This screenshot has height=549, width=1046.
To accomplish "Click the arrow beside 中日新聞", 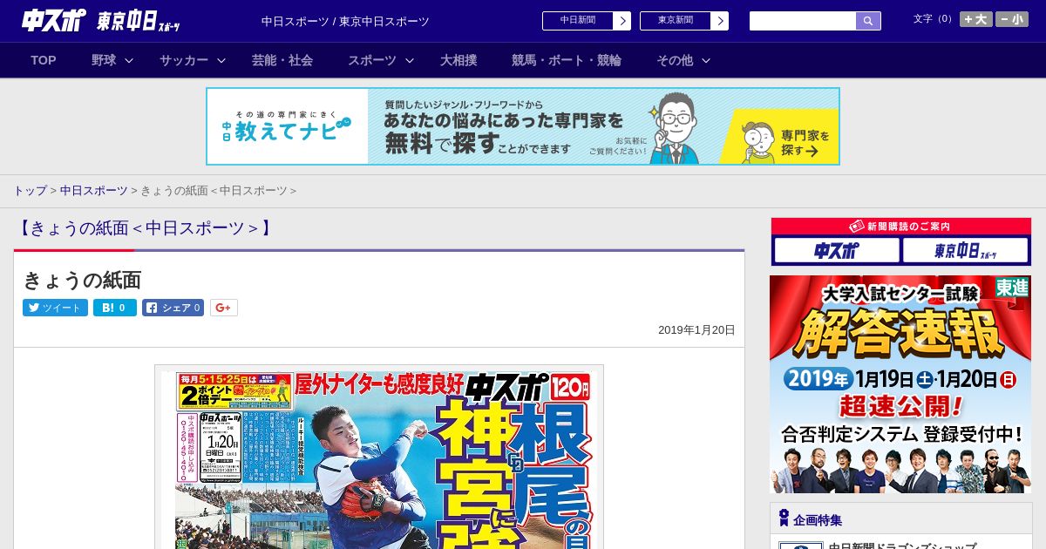I will (x=622, y=21).
